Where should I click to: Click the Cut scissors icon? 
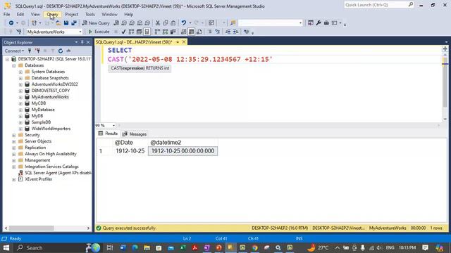click(x=158, y=23)
